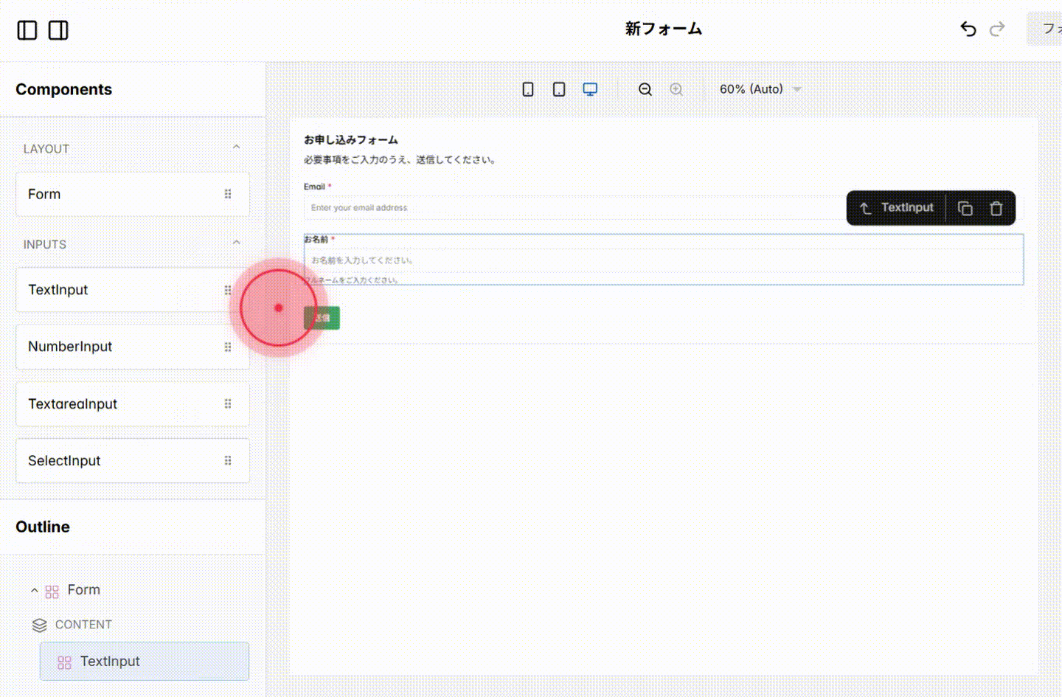Grab the SelectInput drag handle dots
Viewport: 1062px width, 697px height.
pos(227,460)
